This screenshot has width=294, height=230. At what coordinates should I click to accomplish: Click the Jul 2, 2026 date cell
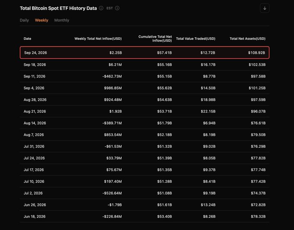pos(33,193)
